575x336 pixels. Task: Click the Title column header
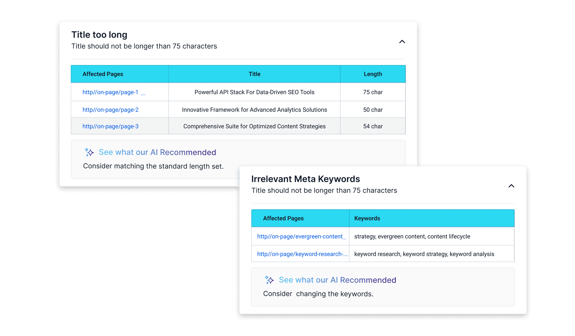pyautogui.click(x=254, y=74)
